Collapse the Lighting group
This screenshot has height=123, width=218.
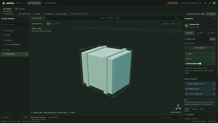coord(2,40)
